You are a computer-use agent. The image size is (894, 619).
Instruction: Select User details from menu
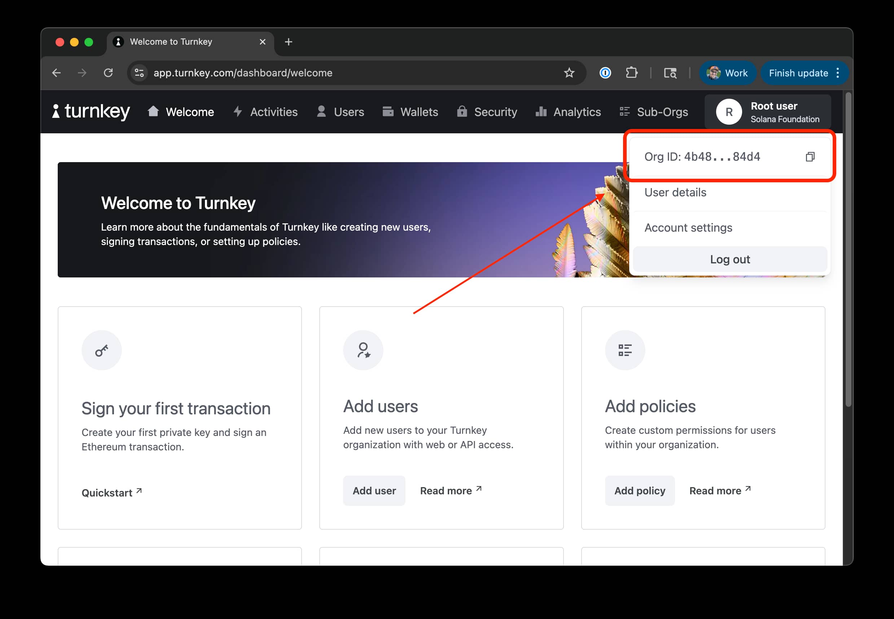[x=675, y=192]
